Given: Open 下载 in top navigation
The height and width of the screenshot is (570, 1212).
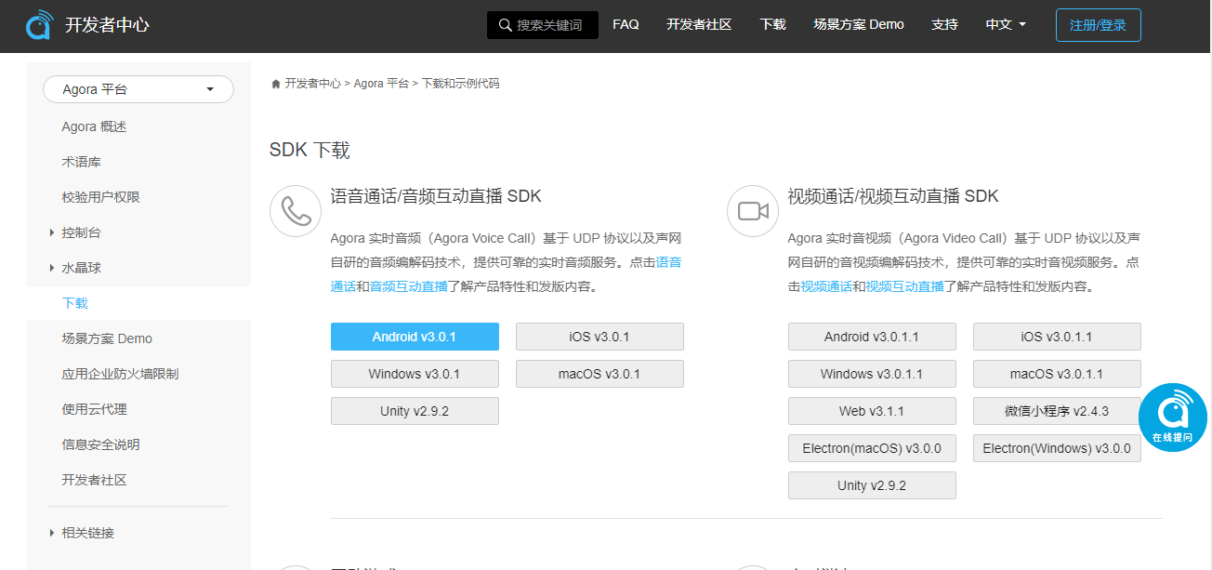Looking at the screenshot, I should [x=772, y=25].
